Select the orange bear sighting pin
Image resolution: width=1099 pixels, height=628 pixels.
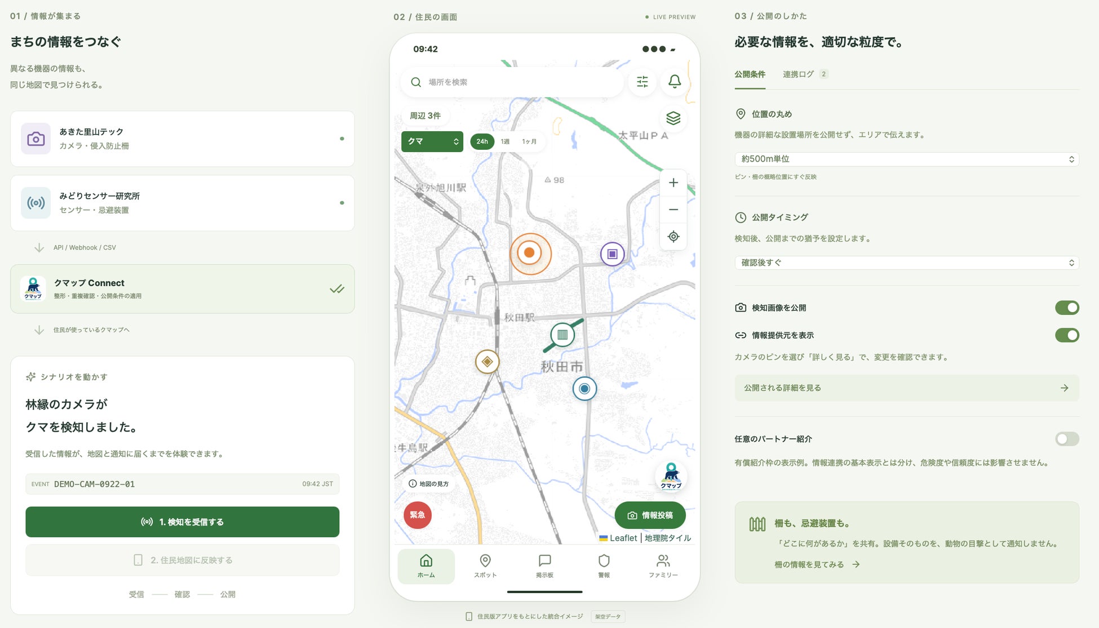[x=530, y=253]
